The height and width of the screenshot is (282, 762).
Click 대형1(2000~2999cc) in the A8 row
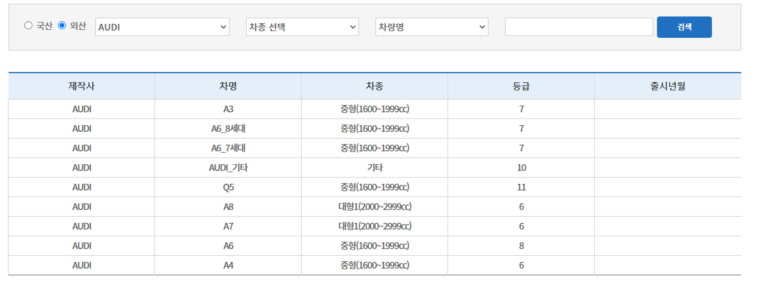click(374, 207)
